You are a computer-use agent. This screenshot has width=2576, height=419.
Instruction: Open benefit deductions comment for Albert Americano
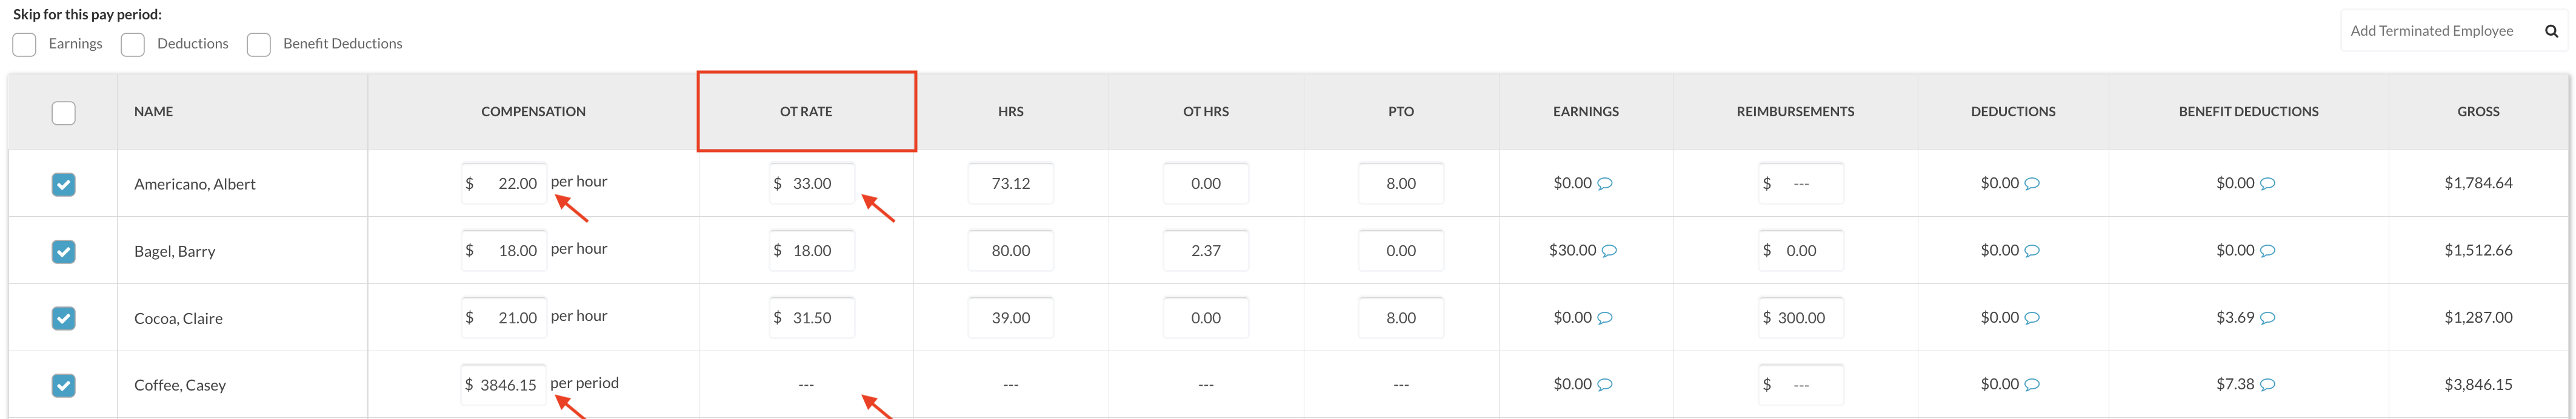2268,184
